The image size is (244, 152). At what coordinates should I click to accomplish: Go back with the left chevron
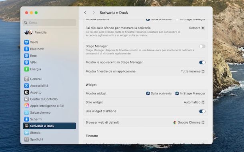[x=85, y=13]
